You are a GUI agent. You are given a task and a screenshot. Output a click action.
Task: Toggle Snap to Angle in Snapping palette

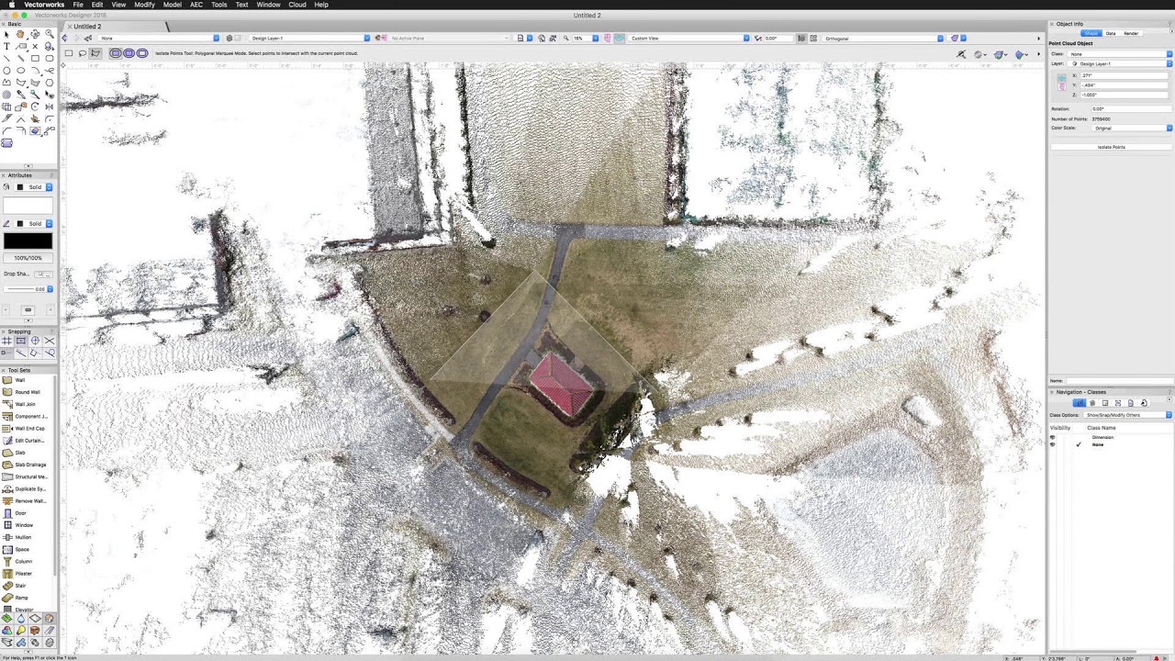pyautogui.click(x=35, y=341)
